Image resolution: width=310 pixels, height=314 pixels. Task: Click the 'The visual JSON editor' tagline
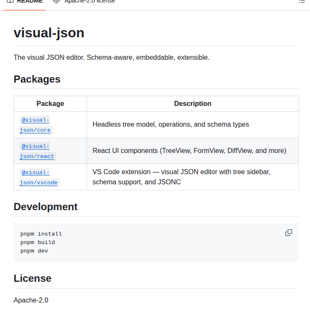click(x=112, y=58)
